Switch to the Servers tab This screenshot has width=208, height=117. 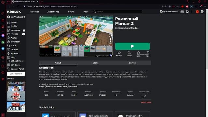(133, 63)
